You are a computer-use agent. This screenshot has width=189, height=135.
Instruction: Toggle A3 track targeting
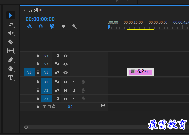point(47,99)
